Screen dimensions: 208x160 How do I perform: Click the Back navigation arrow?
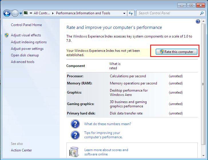pyautogui.click(x=7, y=13)
